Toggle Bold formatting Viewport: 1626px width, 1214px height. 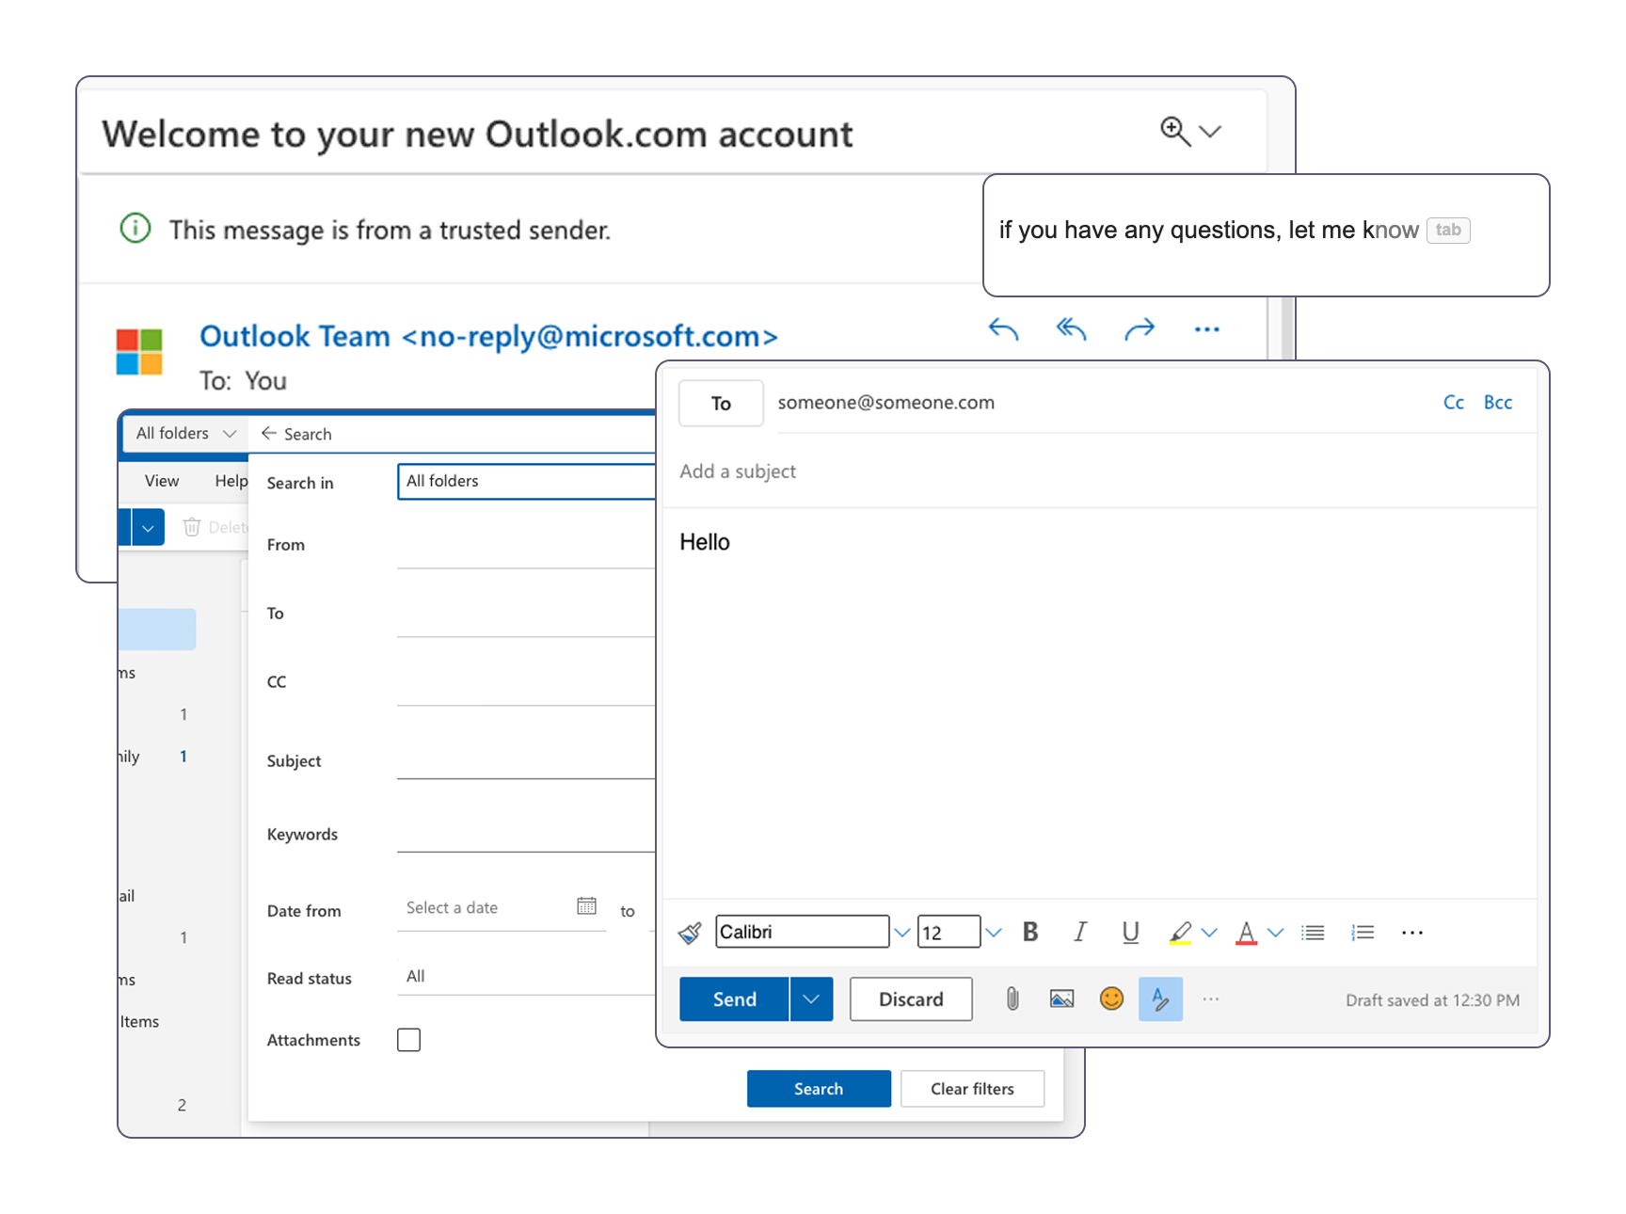coord(1030,932)
